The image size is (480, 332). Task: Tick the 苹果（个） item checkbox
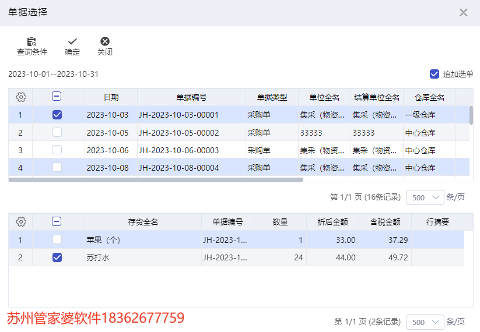click(x=57, y=239)
